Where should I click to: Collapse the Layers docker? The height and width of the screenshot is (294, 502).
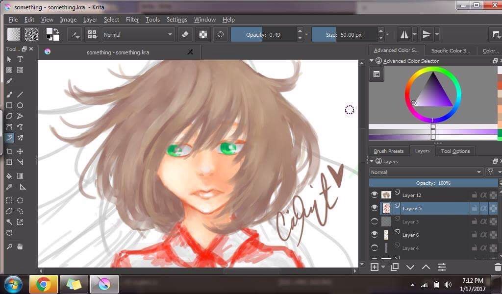click(372, 161)
